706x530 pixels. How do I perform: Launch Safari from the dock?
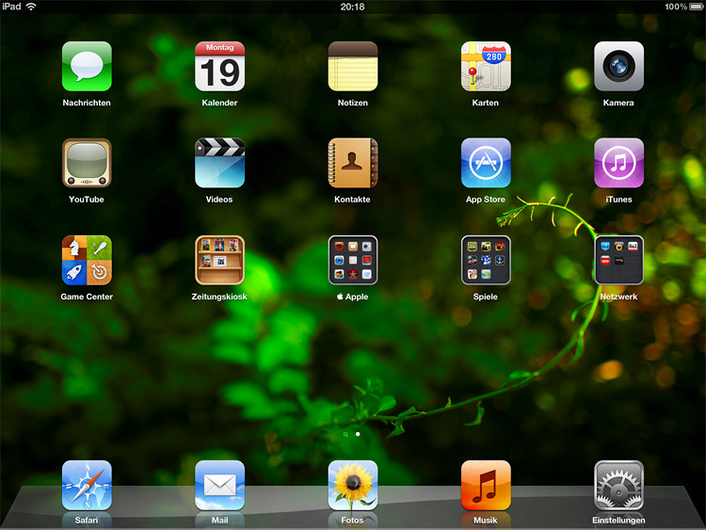coord(87,485)
